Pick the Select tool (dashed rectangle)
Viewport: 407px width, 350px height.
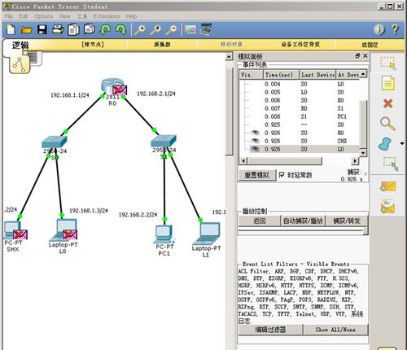(x=387, y=63)
